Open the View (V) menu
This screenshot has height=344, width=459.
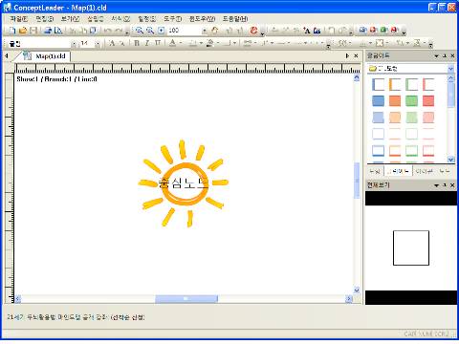pos(70,19)
